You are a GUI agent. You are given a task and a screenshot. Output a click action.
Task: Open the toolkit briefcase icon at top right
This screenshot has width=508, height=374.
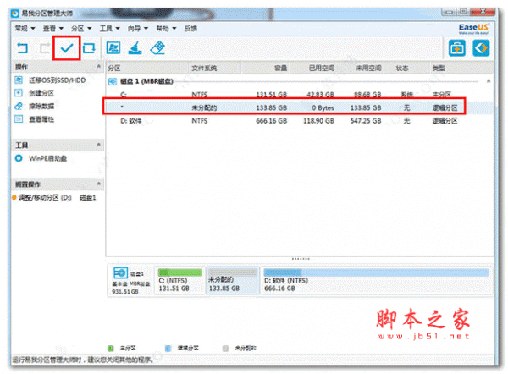coord(457,48)
